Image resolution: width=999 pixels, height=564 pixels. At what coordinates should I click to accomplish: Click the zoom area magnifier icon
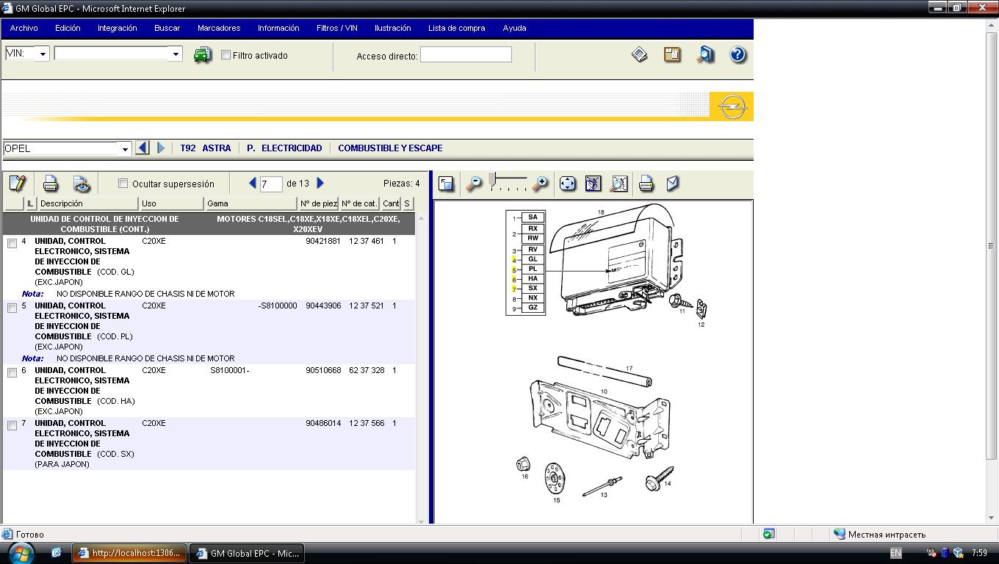point(618,184)
